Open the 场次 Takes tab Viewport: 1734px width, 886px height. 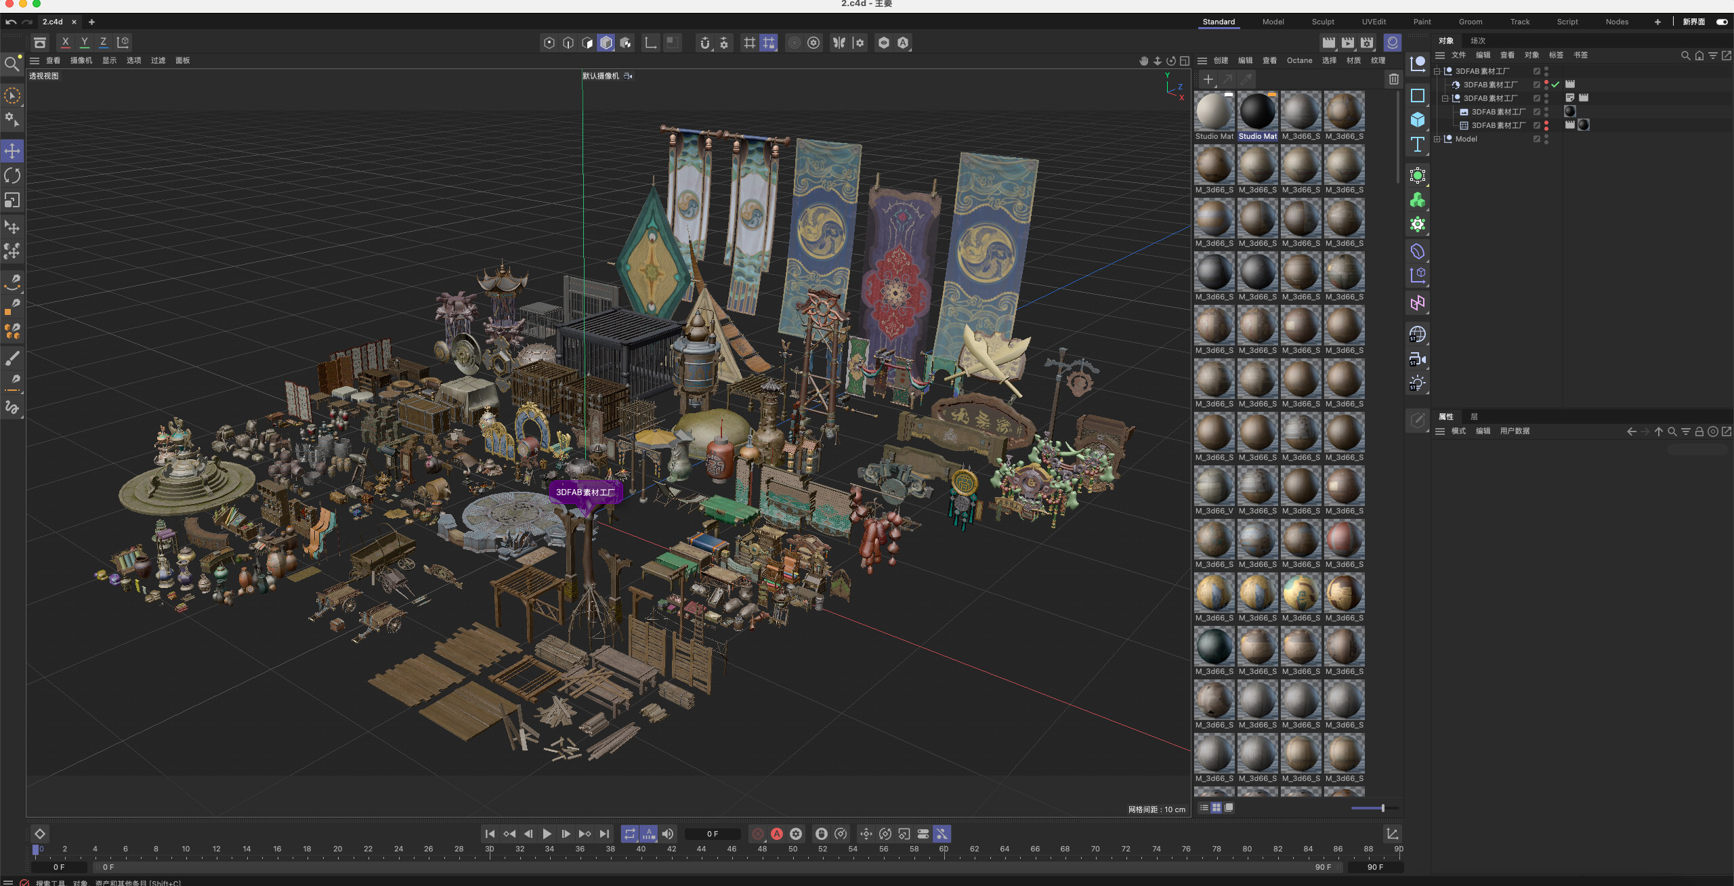[x=1477, y=41]
